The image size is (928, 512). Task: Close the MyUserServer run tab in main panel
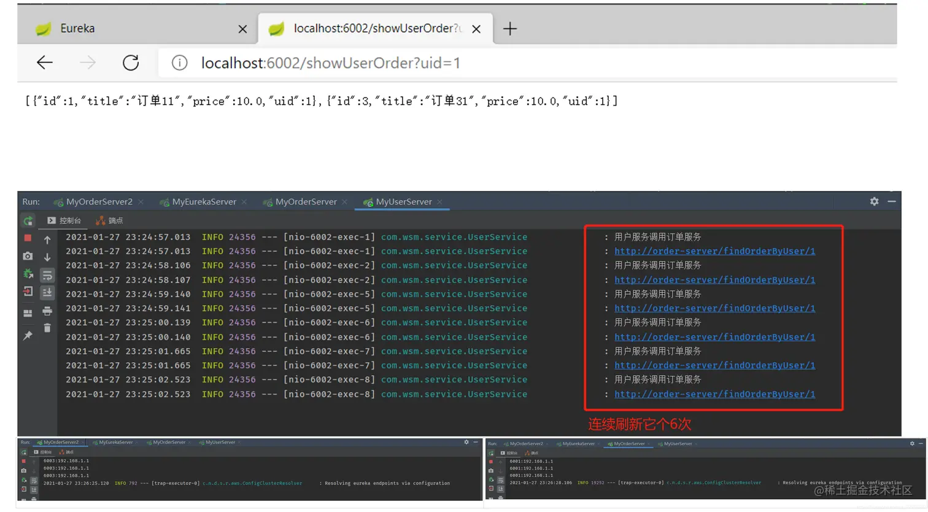click(x=439, y=201)
